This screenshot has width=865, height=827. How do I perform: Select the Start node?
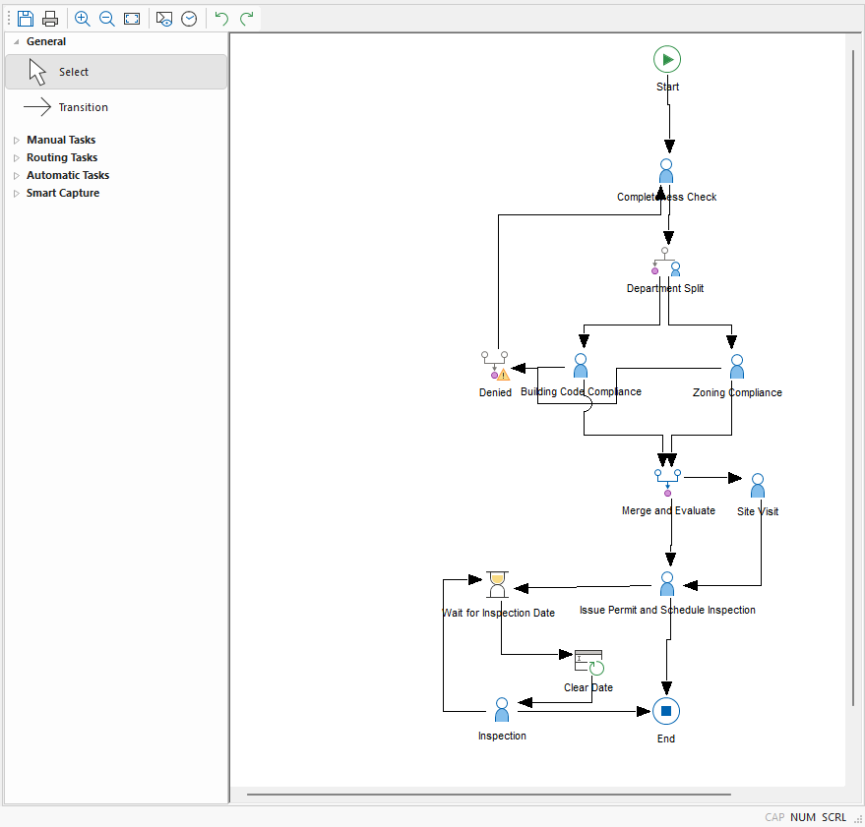click(667, 59)
